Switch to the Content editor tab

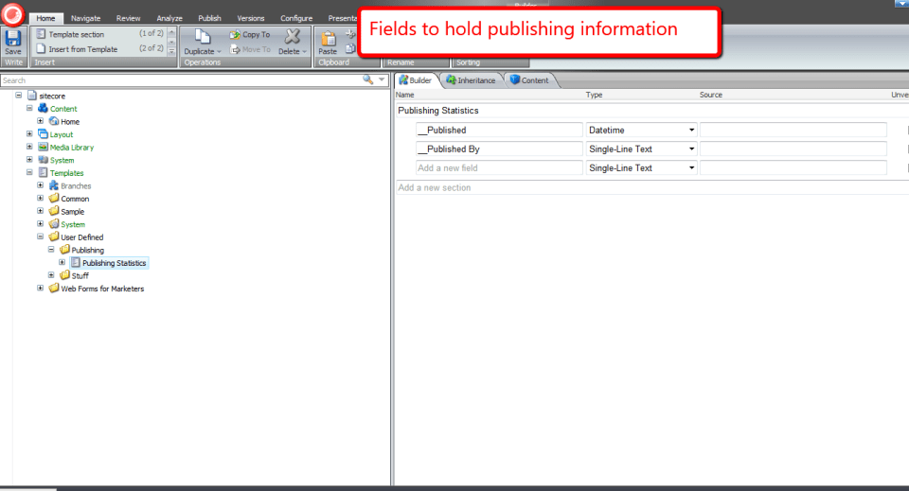click(x=529, y=80)
